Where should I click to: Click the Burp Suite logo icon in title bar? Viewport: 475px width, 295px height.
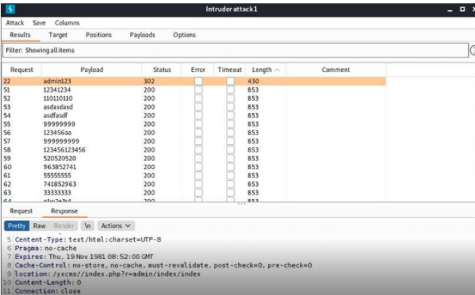(10, 9)
